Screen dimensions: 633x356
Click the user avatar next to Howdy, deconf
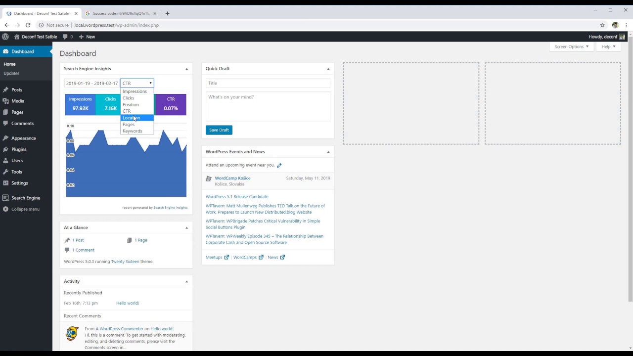tap(622, 37)
